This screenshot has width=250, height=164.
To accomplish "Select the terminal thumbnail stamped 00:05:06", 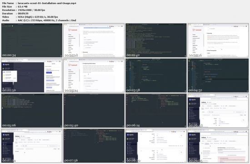I will coord(32,111).
